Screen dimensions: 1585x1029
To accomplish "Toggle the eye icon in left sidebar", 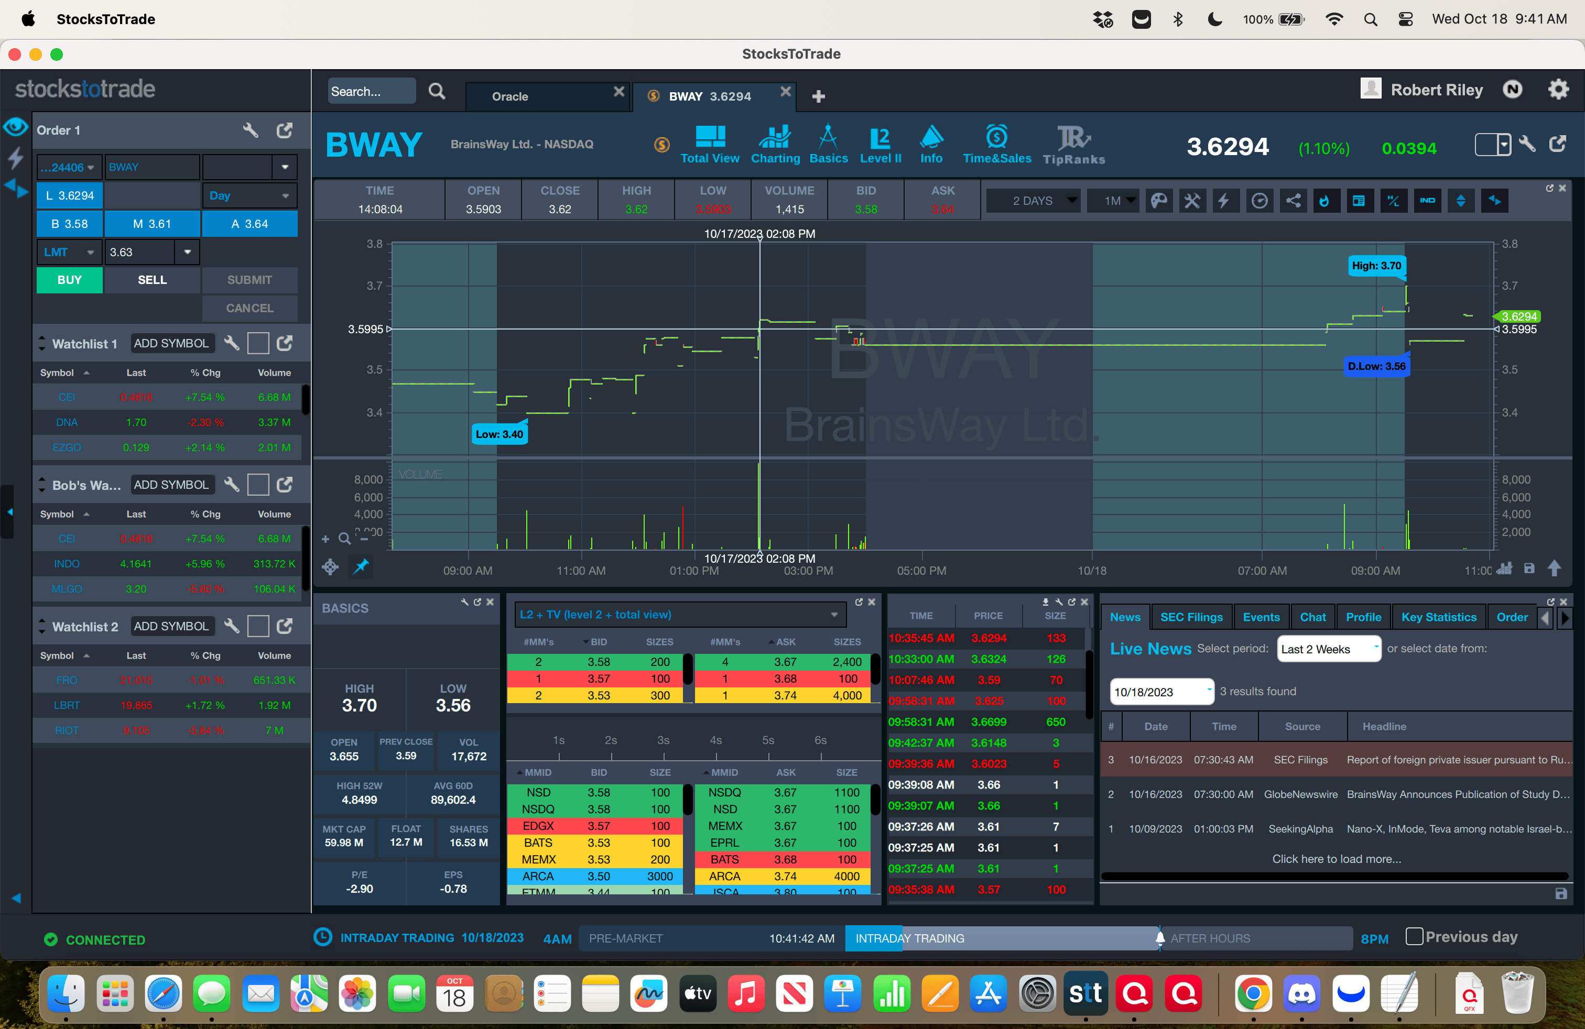I will pos(15,126).
